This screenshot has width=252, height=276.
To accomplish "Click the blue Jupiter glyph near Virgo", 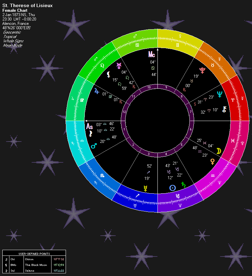I will pos(97,91).
